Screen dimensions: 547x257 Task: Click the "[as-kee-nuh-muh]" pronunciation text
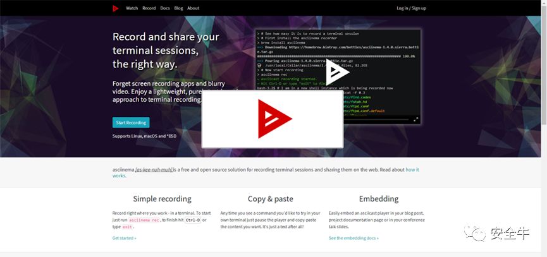(154, 170)
